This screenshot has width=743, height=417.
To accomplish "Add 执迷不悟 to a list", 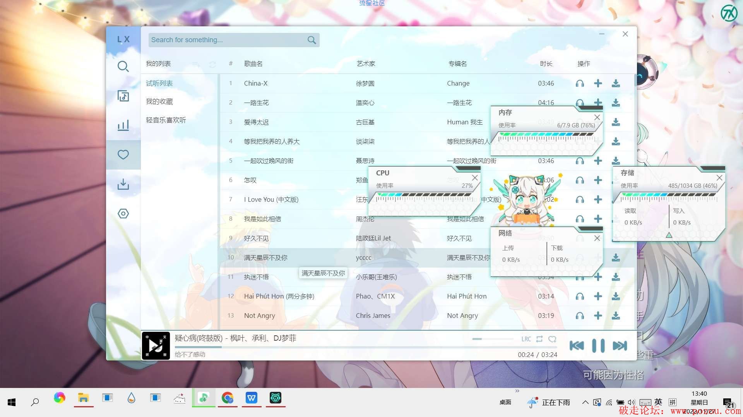I will [598, 277].
